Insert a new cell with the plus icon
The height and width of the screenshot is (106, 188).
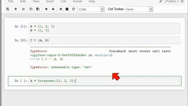pyautogui.click(x=16, y=9)
